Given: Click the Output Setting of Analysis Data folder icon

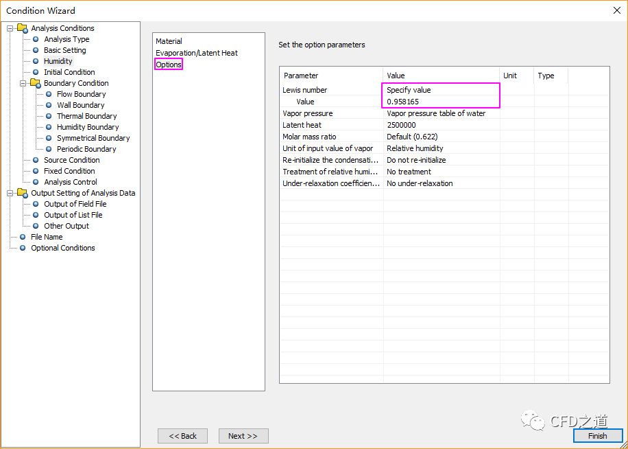Looking at the screenshot, I should (x=23, y=193).
